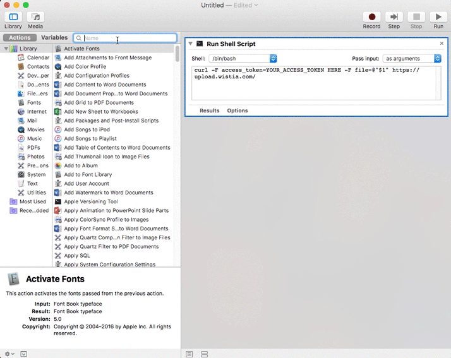Run the workflow with Run button
451x358 pixels.
(438, 17)
